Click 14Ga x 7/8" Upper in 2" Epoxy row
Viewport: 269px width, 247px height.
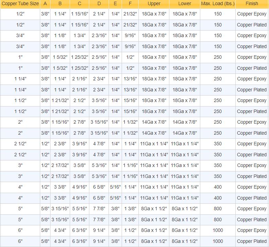(154, 122)
